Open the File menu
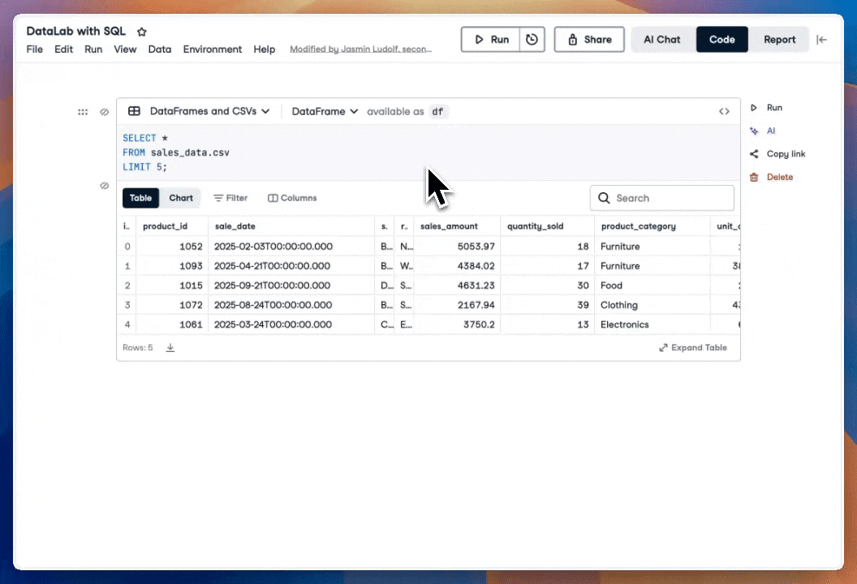Viewport: 857px width, 584px height. [34, 49]
